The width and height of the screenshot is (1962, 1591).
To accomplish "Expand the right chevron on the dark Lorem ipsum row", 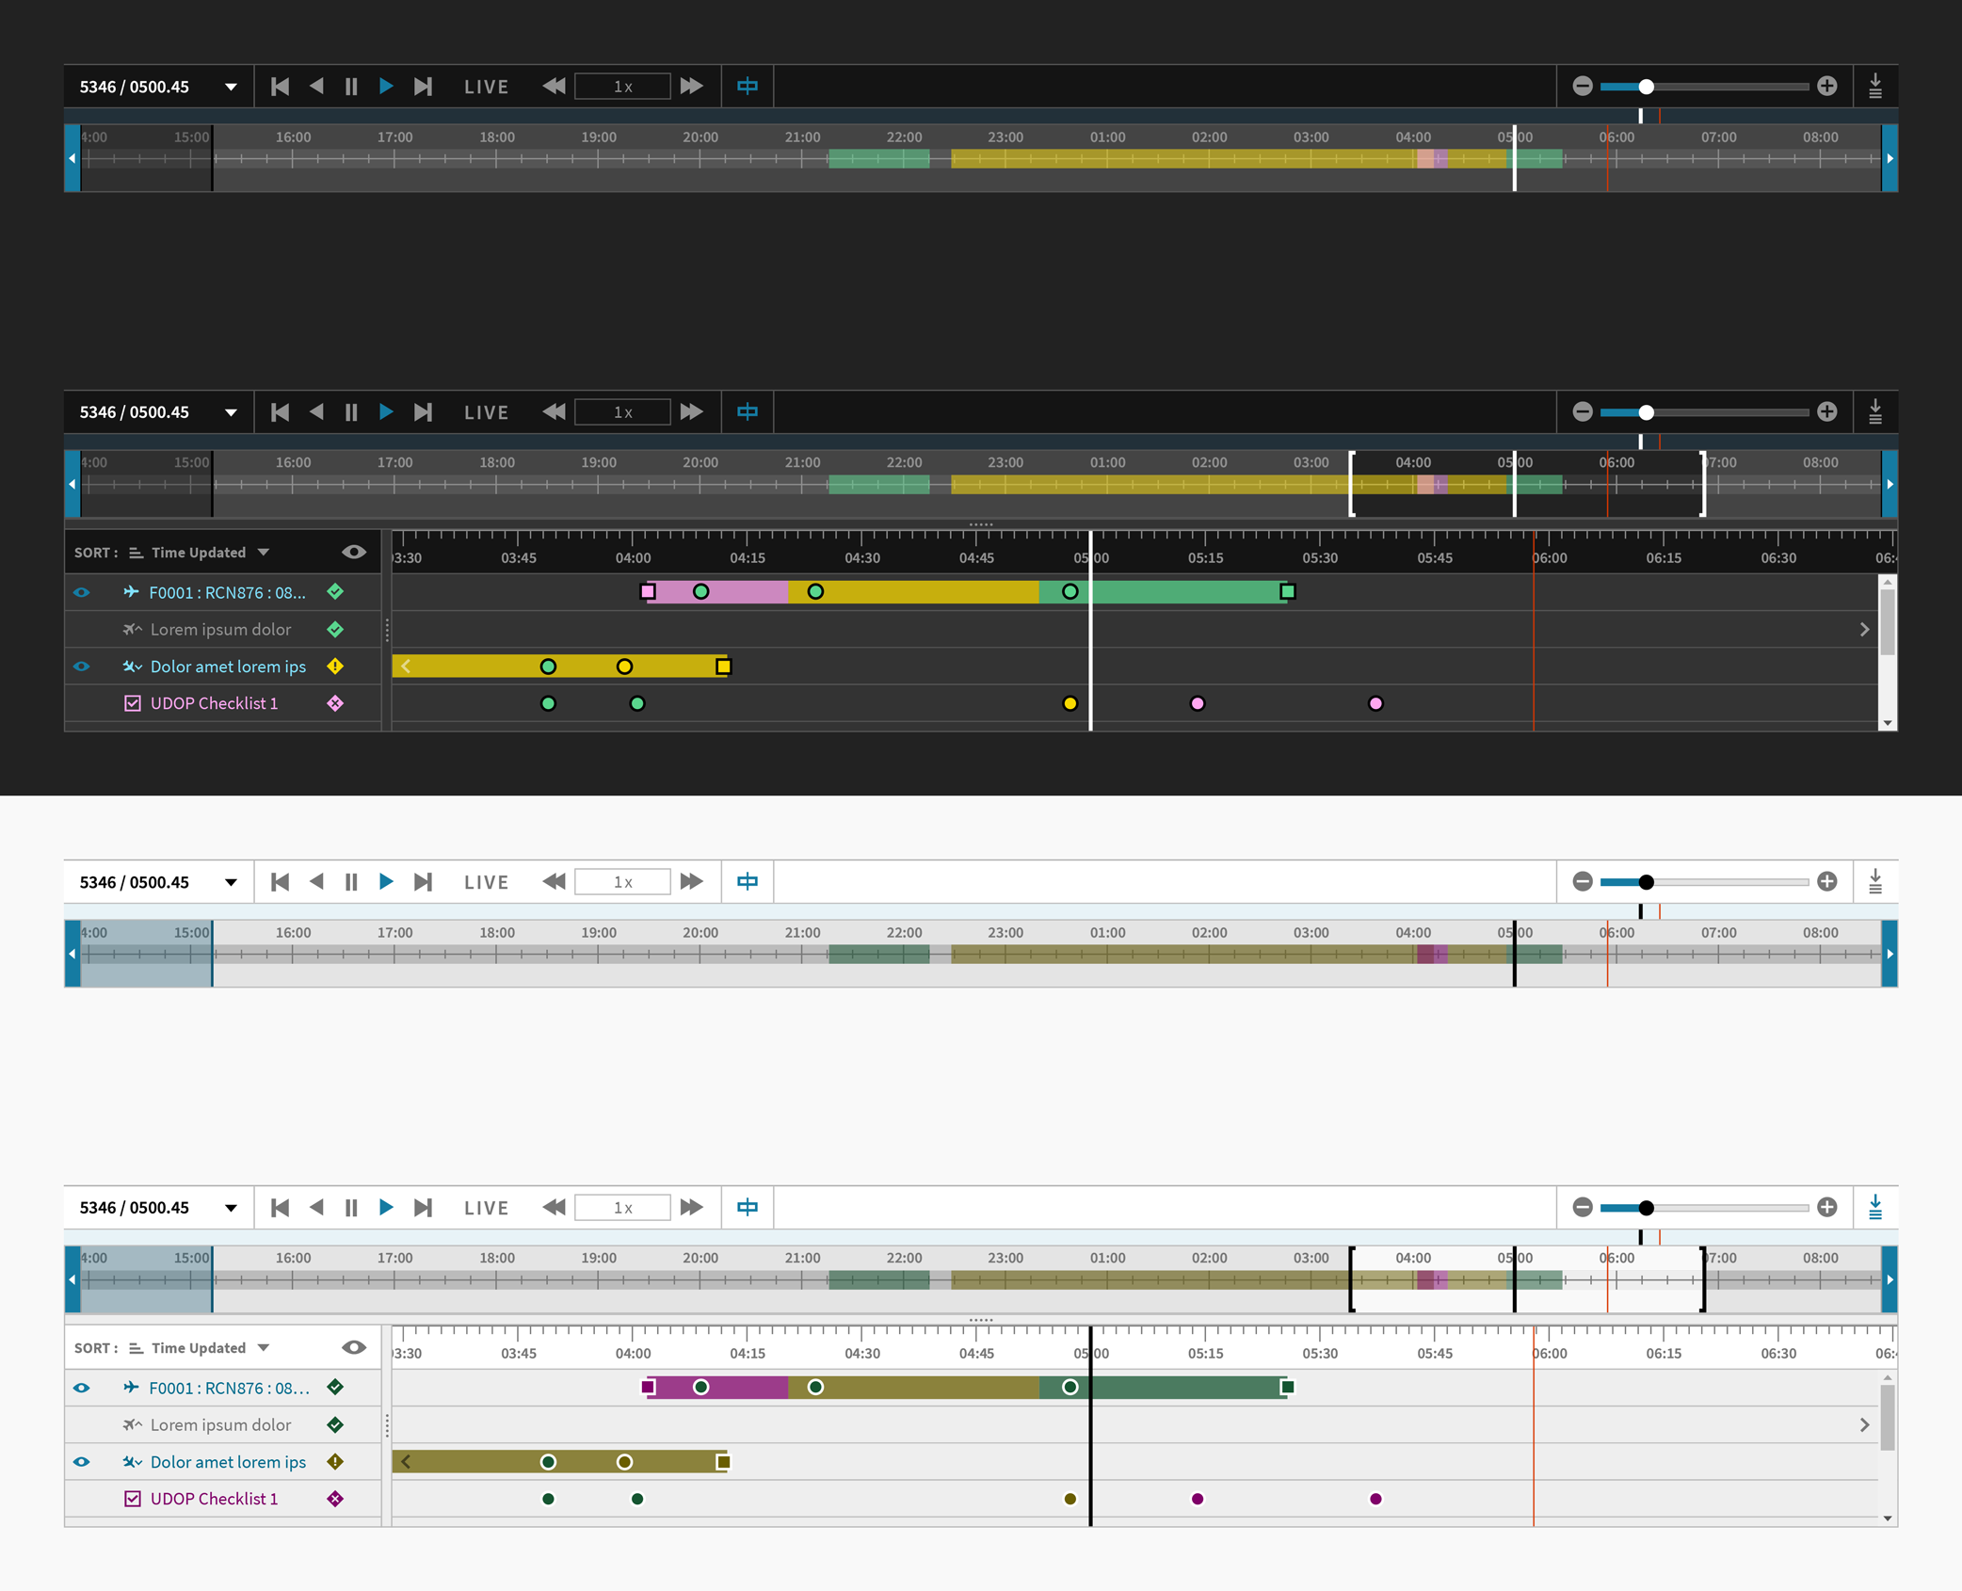I will coord(1864,630).
